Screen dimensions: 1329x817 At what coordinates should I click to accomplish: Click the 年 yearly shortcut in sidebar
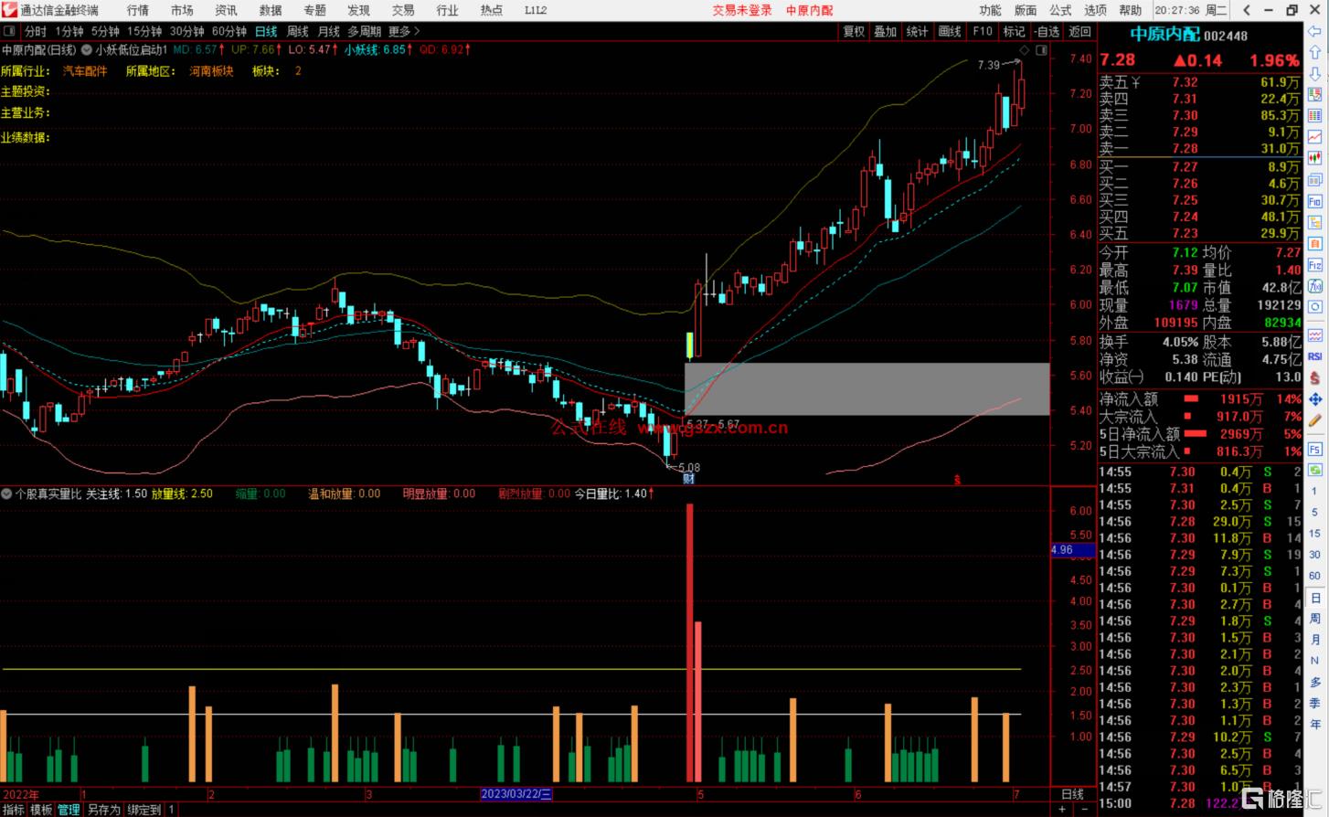1315,724
